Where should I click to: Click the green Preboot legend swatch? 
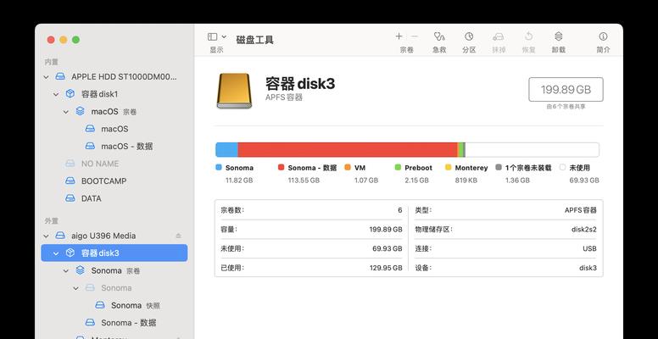(398, 168)
